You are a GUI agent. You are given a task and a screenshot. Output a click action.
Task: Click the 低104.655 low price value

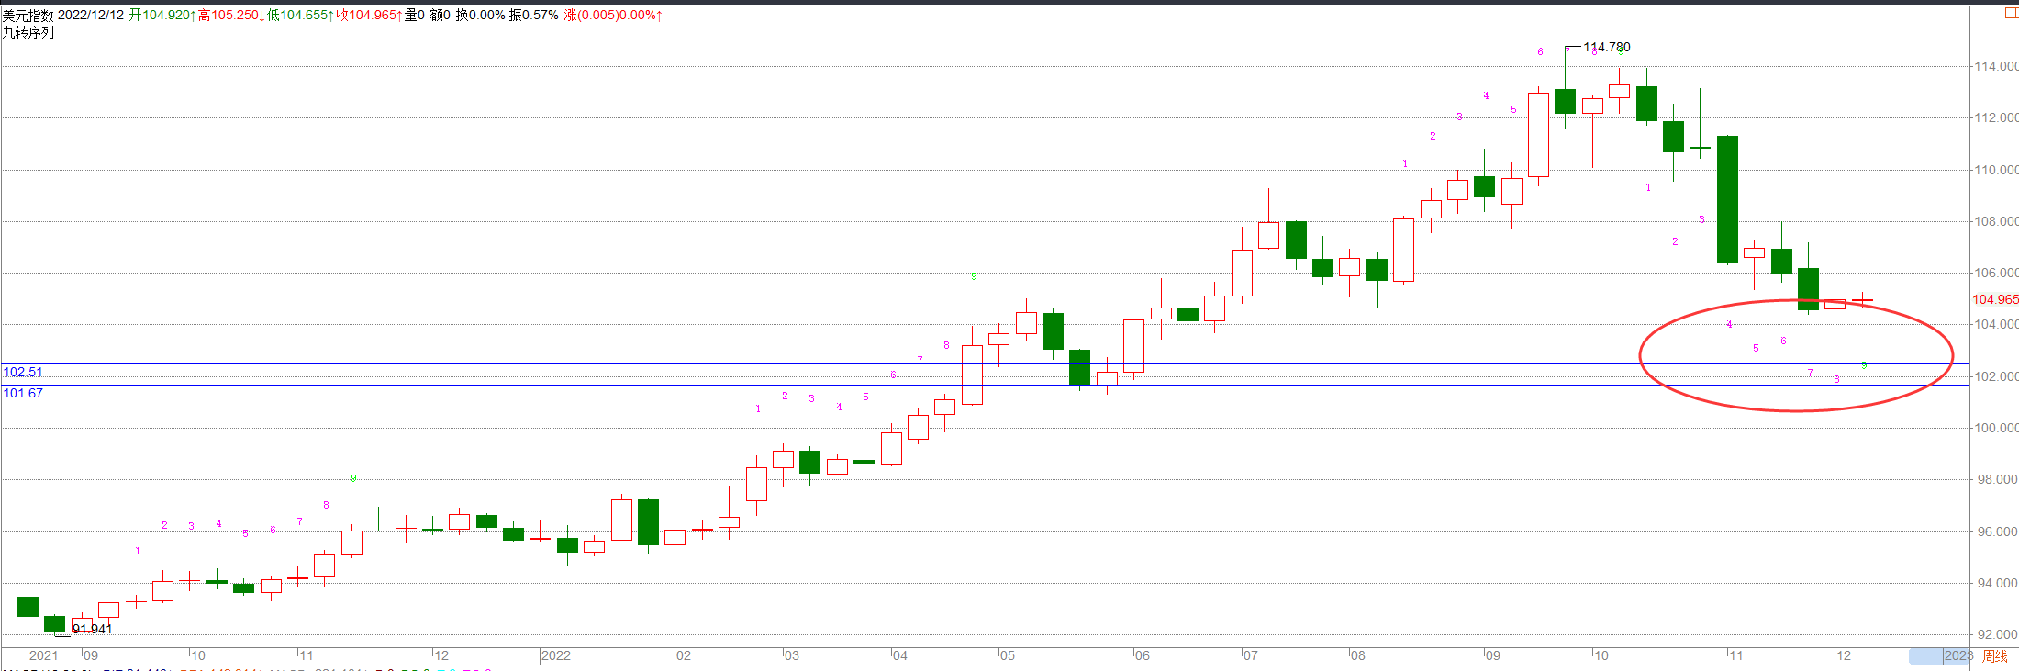point(300,15)
